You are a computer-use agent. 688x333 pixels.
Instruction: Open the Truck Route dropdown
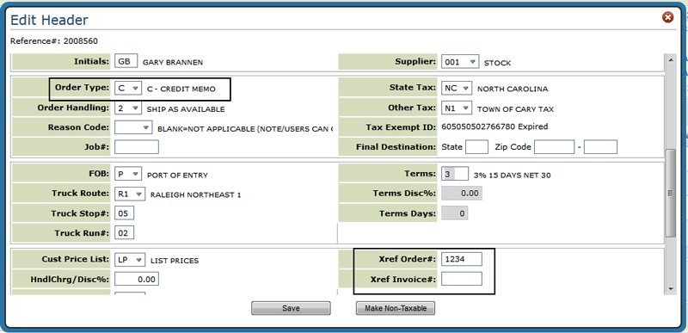130,194
